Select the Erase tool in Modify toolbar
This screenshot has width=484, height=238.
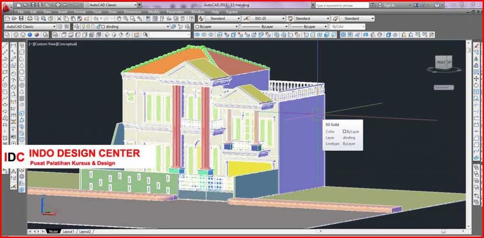(x=477, y=46)
